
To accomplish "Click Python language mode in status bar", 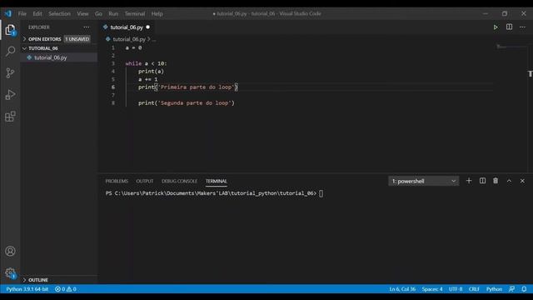I will [494, 289].
